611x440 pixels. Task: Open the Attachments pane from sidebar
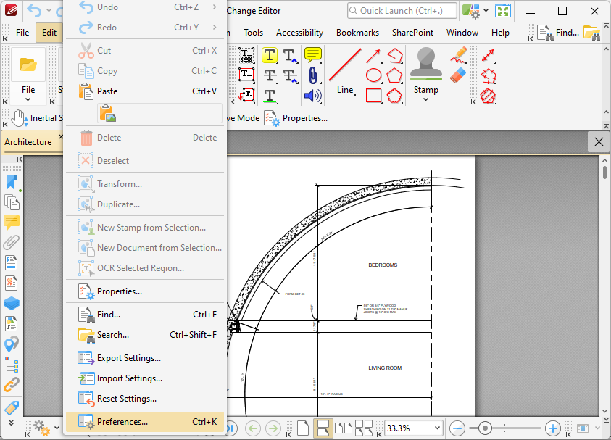click(x=12, y=243)
